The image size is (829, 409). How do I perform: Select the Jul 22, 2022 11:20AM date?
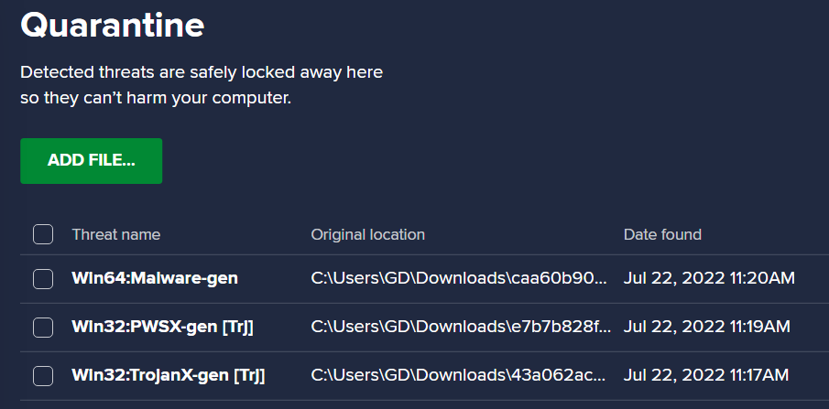709,278
